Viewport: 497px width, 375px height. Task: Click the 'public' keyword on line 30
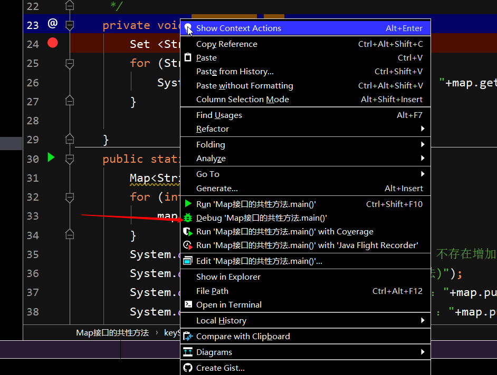point(122,159)
